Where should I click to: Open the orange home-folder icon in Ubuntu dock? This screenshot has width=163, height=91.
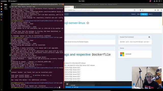pyautogui.click(x=1, y=9)
